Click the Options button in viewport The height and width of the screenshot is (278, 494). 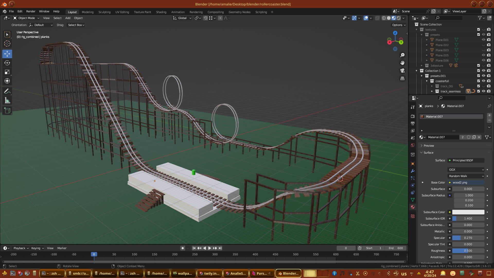tap(399, 25)
